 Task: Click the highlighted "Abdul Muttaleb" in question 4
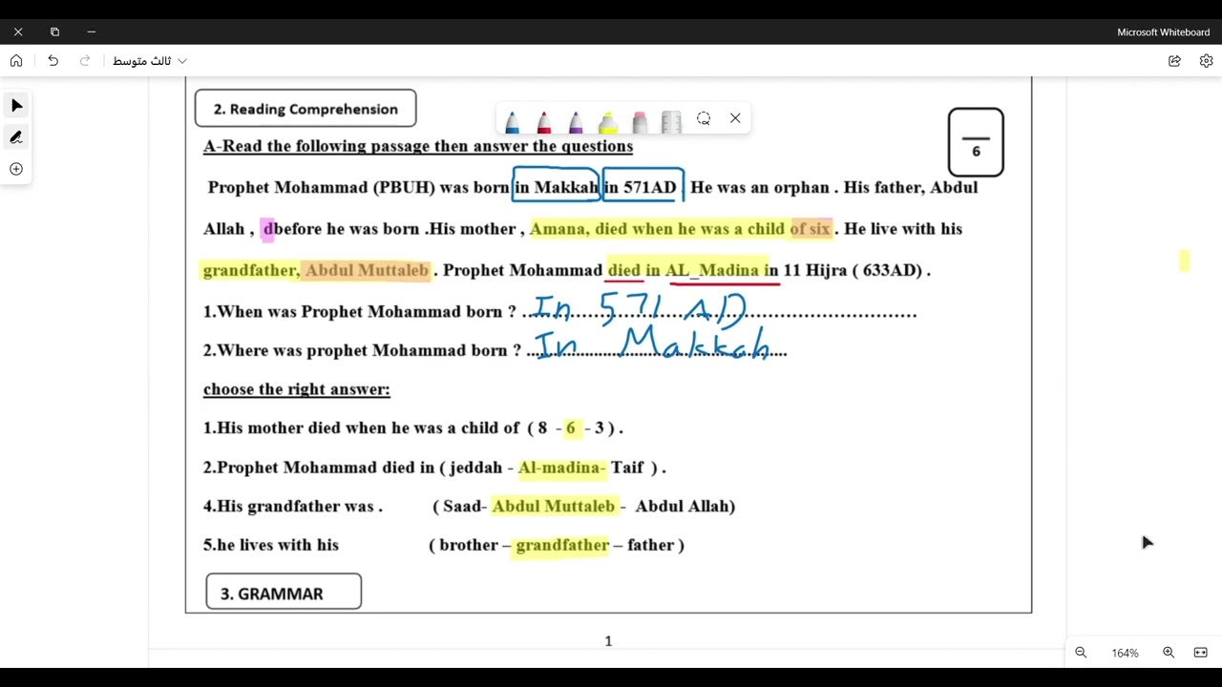(x=554, y=507)
